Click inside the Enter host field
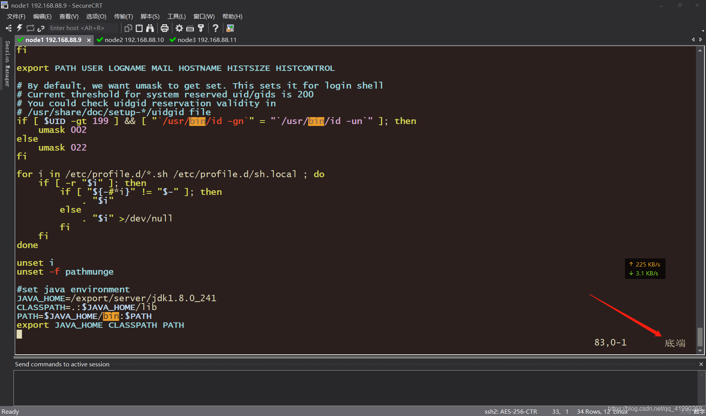 83,28
